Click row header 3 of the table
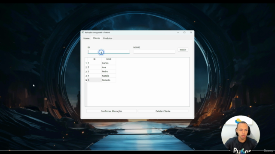This screenshot has height=154, width=275. 86,71
